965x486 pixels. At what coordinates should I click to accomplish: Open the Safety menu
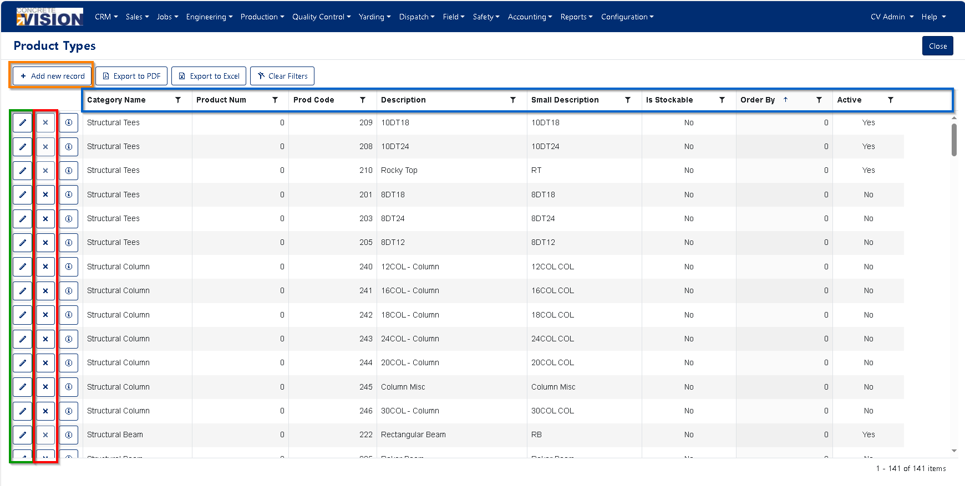486,17
